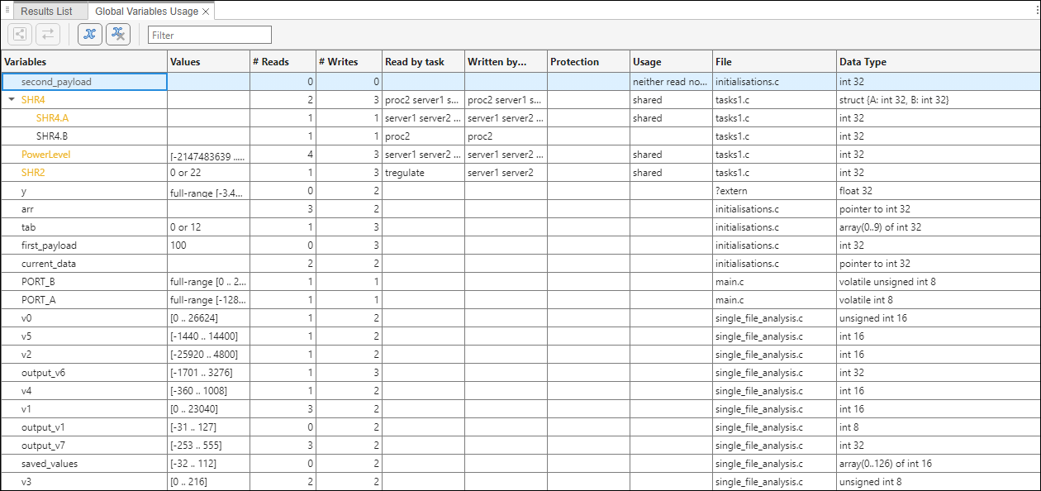Screen dimensions: 1041x491
Task: Sort by the # Reads column header
Action: [283, 62]
